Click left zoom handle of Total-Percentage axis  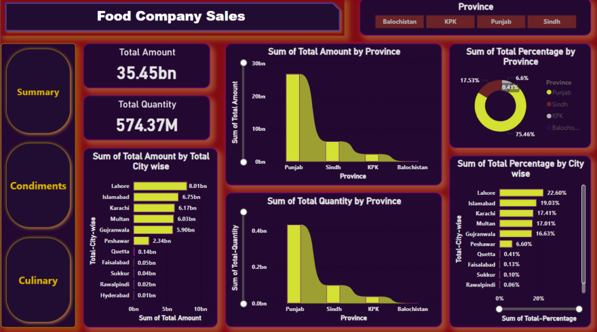coord(500,309)
